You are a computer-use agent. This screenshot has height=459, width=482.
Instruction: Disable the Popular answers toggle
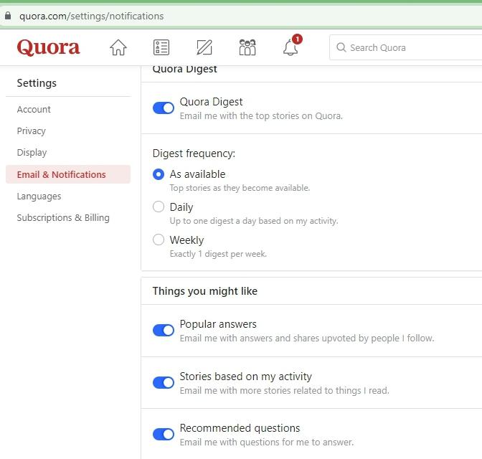pos(164,330)
